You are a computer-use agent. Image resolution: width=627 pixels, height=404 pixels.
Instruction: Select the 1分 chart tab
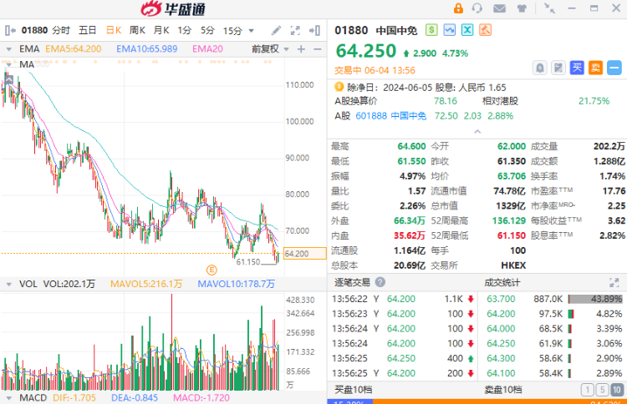(185, 30)
